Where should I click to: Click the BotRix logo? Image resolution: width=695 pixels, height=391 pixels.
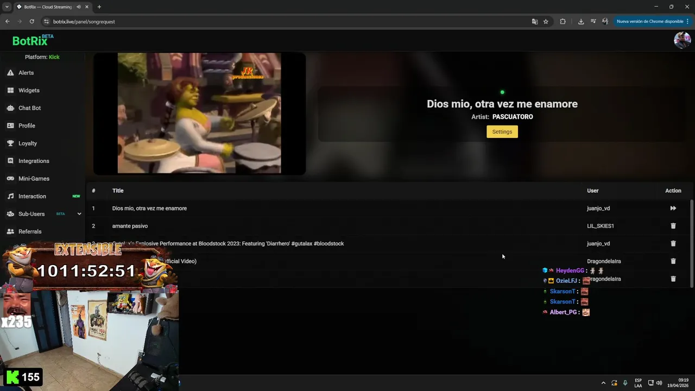tap(33, 40)
